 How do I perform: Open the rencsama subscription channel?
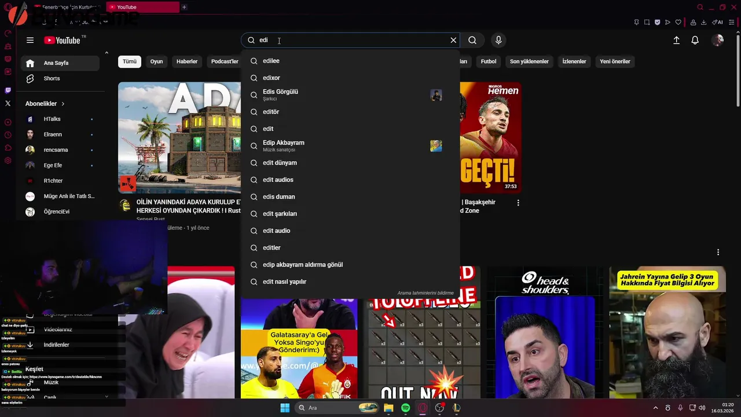pyautogui.click(x=60, y=150)
